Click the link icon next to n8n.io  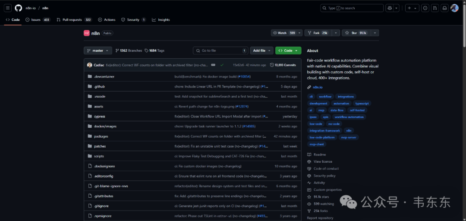(x=309, y=88)
